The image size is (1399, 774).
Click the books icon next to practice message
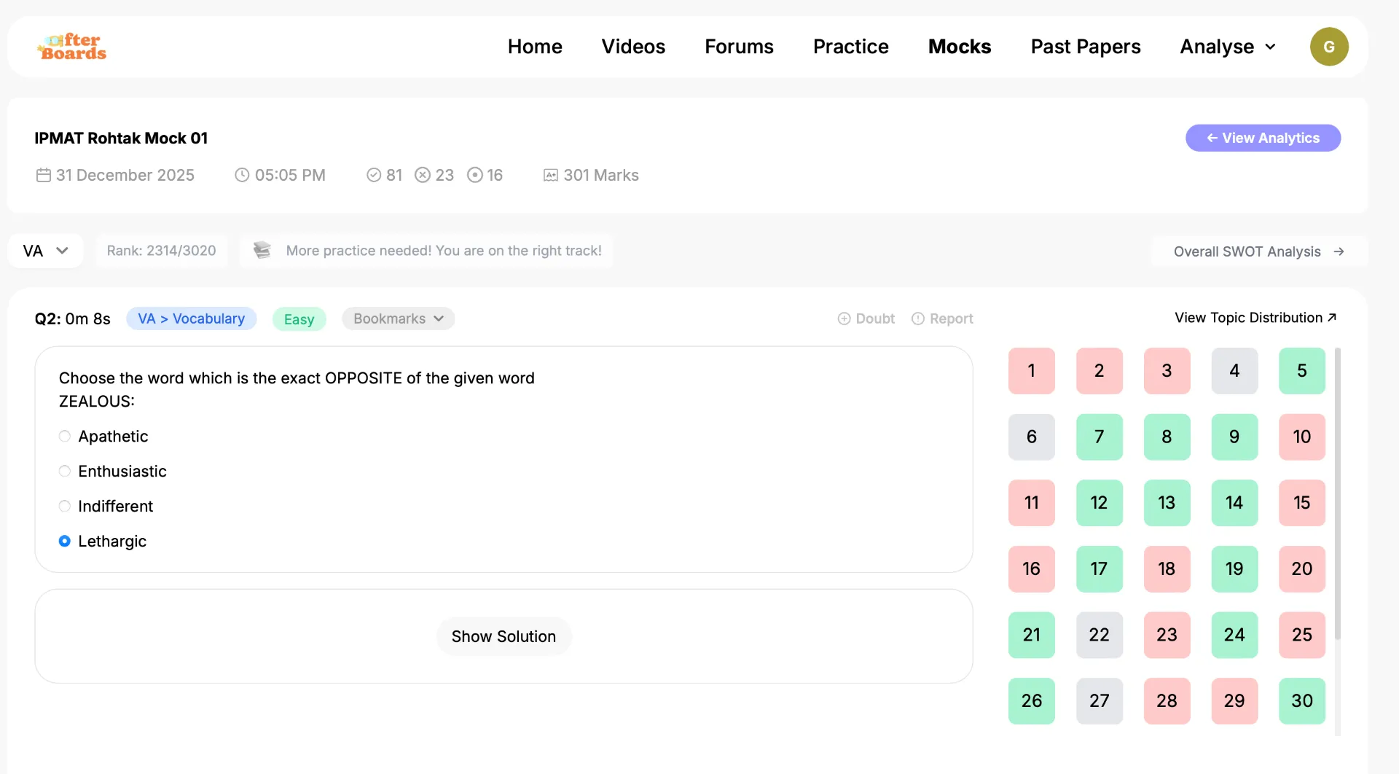pos(262,250)
